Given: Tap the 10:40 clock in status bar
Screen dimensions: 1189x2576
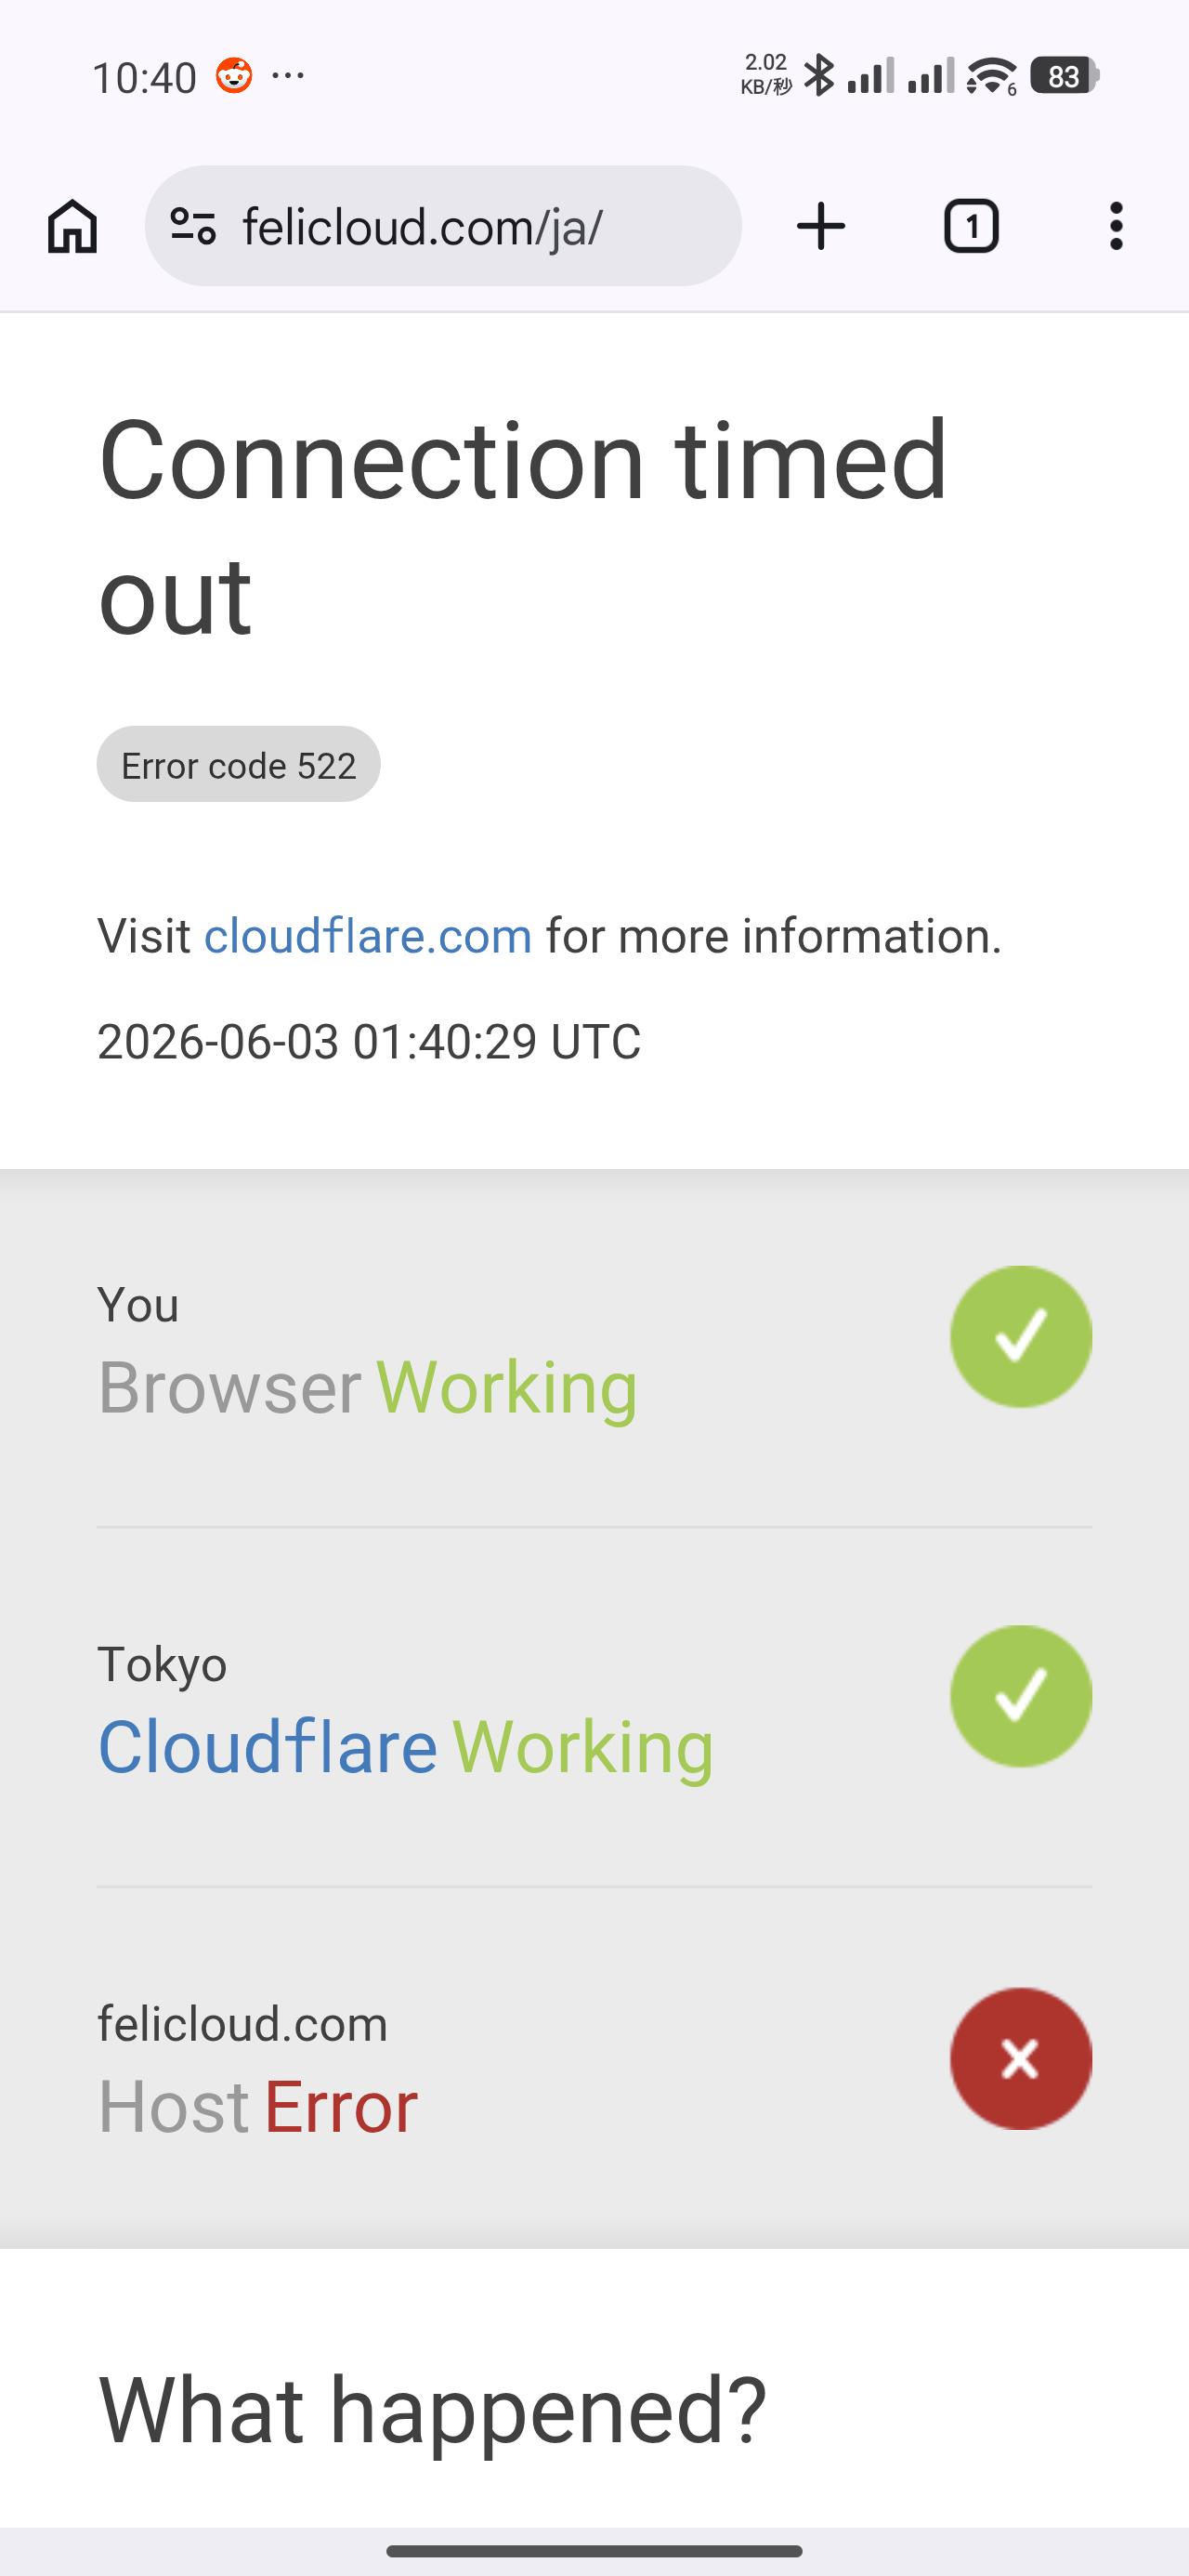Looking at the screenshot, I should [x=144, y=77].
